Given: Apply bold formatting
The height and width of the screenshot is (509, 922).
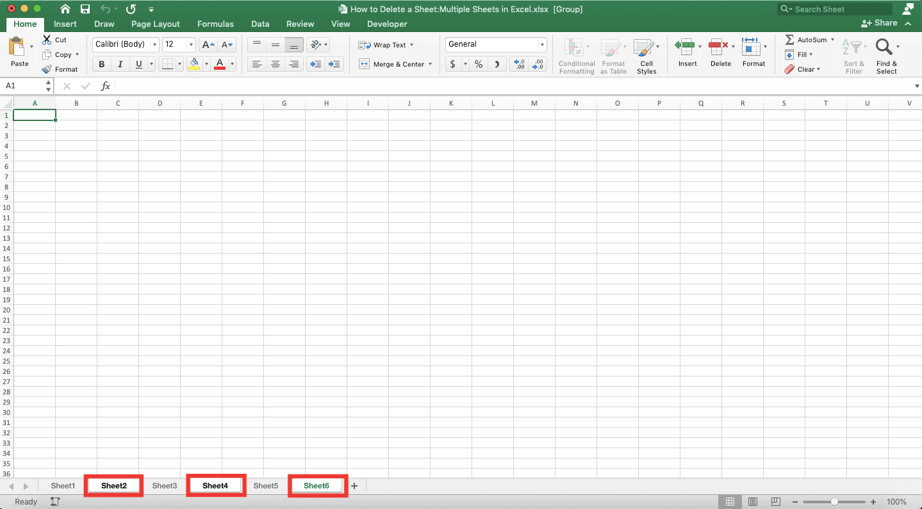Looking at the screenshot, I should coord(101,63).
